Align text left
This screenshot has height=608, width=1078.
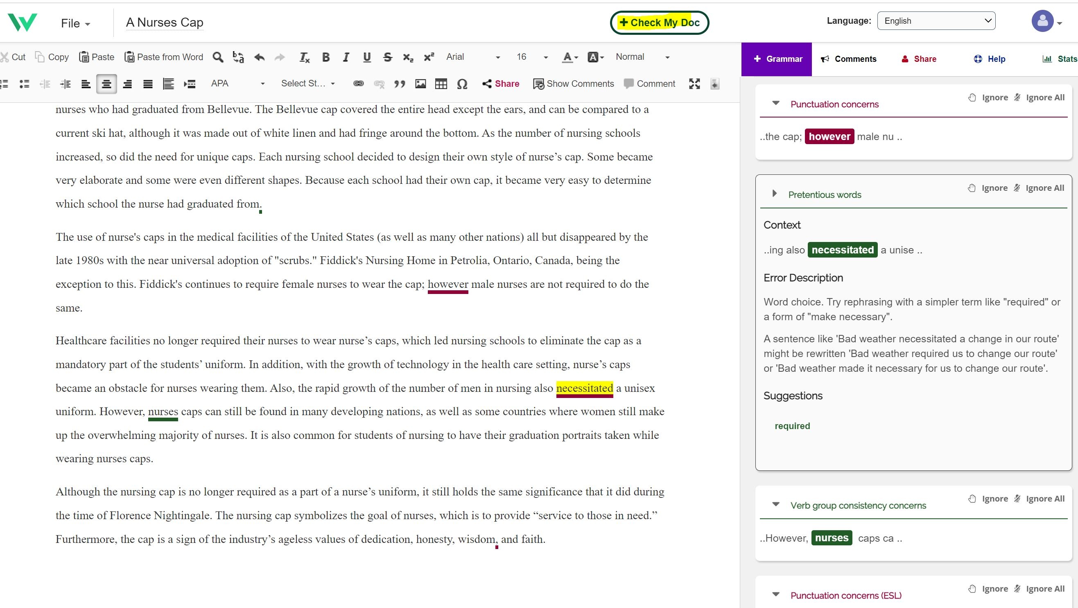pyautogui.click(x=86, y=84)
